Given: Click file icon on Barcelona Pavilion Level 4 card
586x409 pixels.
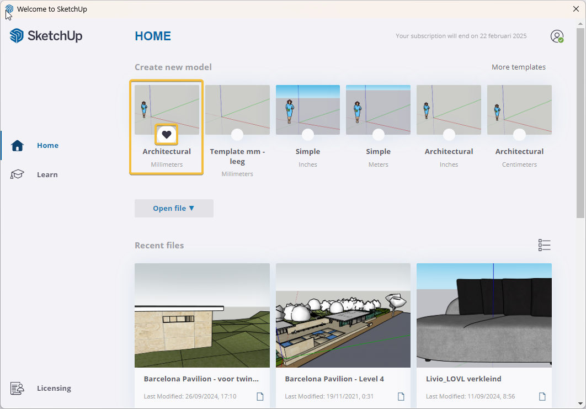Looking at the screenshot, I should click(x=401, y=396).
